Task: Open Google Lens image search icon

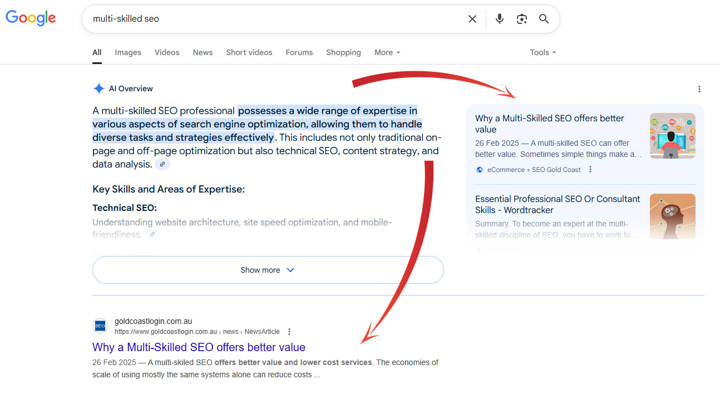Action: (522, 19)
